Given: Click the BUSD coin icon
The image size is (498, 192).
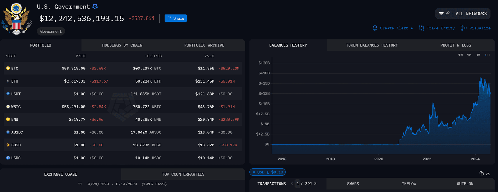Looking at the screenshot, I should [x=8, y=145].
